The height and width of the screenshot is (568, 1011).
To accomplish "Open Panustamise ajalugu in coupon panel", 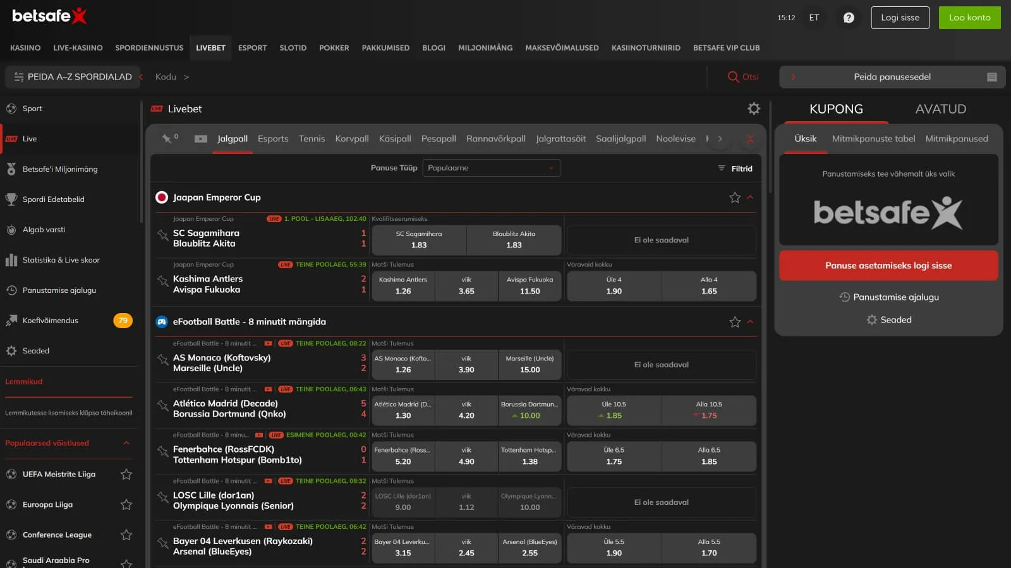I will [x=888, y=297].
